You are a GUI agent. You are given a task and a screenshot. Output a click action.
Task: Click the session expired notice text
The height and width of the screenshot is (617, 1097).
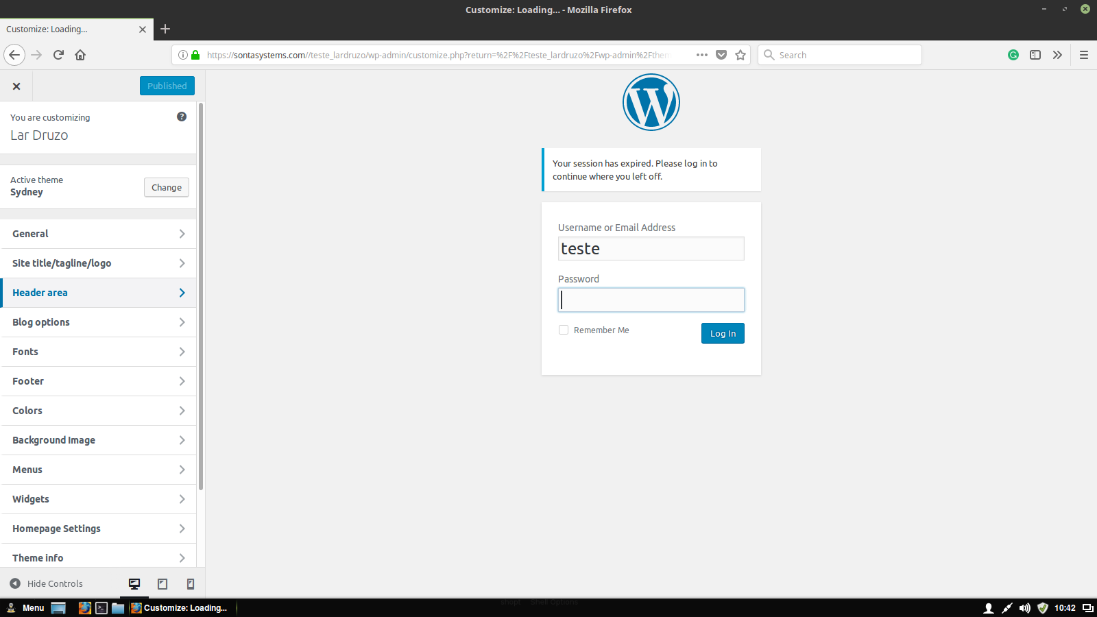(635, 170)
